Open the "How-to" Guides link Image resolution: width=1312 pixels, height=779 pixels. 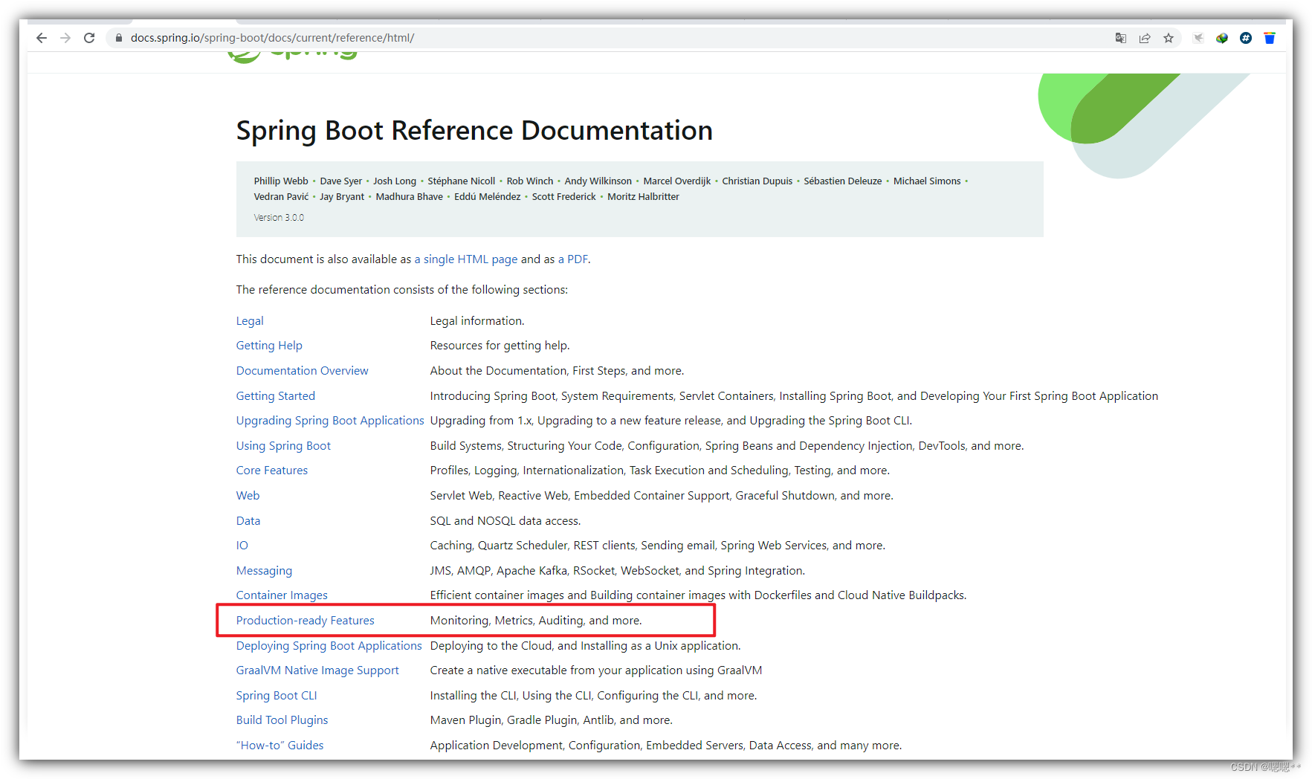tap(280, 745)
